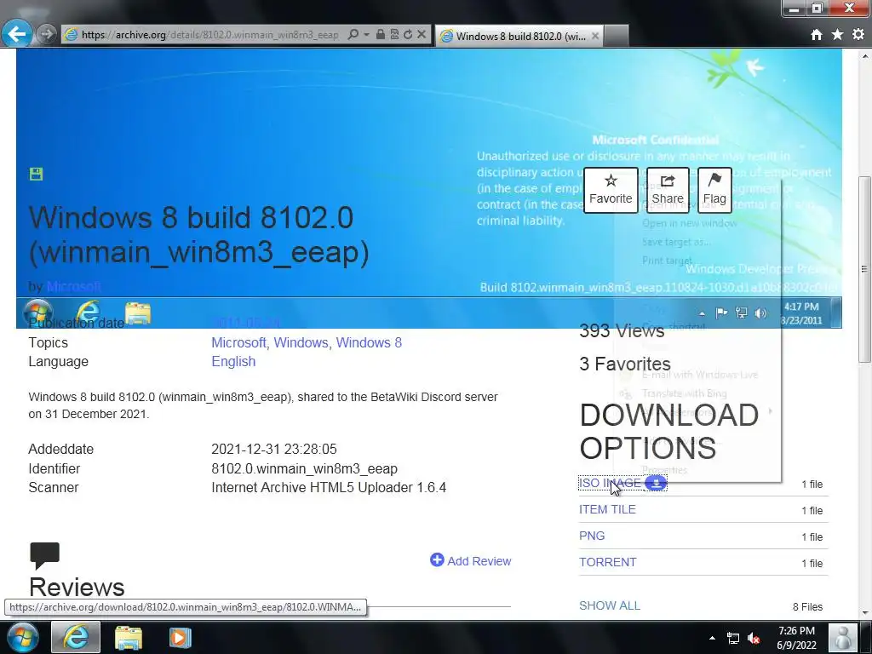This screenshot has height=654, width=872.
Task: Toggle the compatibility view icon
Action: pos(394,34)
